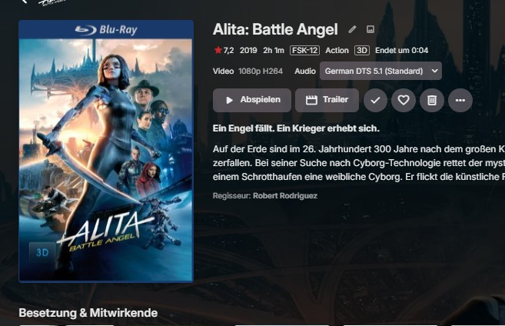Click the Besetzung & Mitwirkende heading
The width and height of the screenshot is (505, 326).
pyautogui.click(x=88, y=313)
